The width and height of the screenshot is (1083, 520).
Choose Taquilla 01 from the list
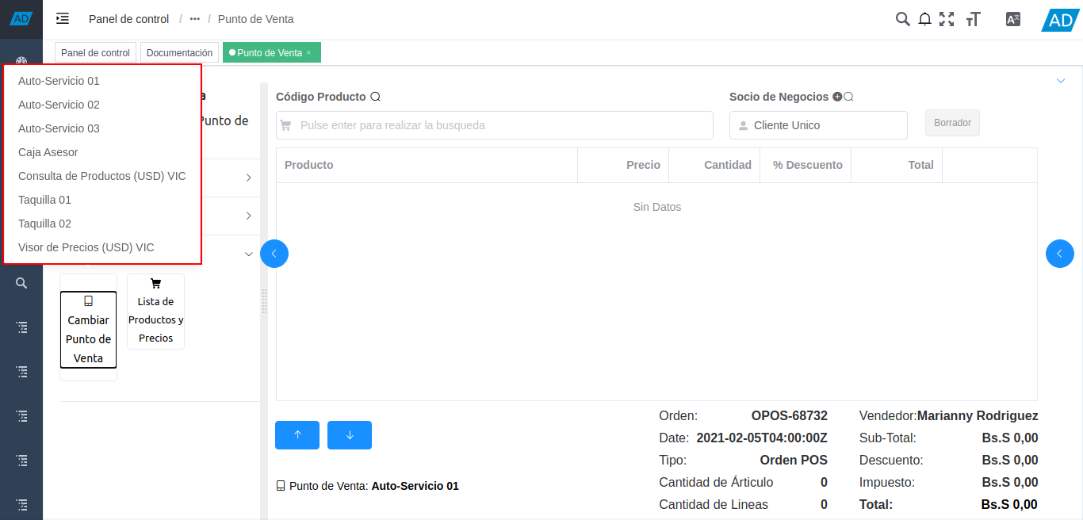[45, 200]
